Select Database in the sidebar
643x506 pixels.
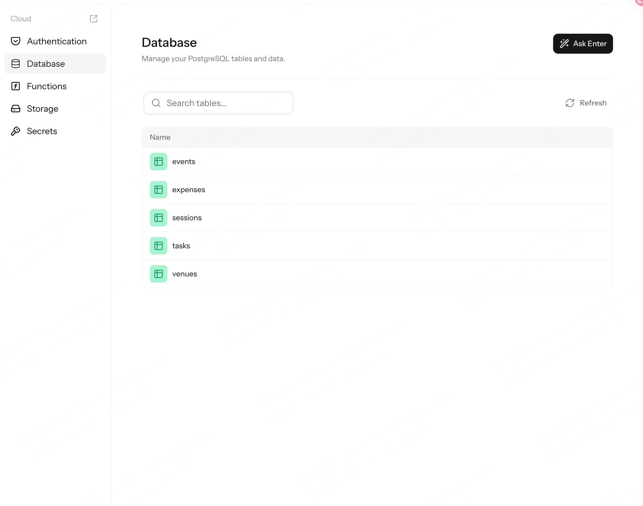coord(55,64)
